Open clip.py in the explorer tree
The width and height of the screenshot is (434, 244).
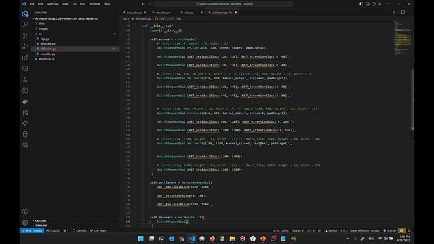[45, 39]
